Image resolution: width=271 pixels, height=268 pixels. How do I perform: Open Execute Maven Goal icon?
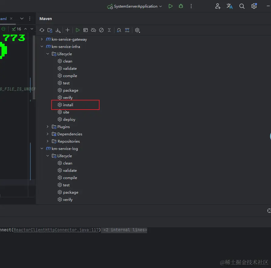tap(86, 30)
